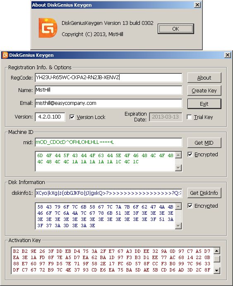Click into the Name field containing MistHill
Image resolution: width=233 pixels, height=286 pixels.
pos(108,90)
